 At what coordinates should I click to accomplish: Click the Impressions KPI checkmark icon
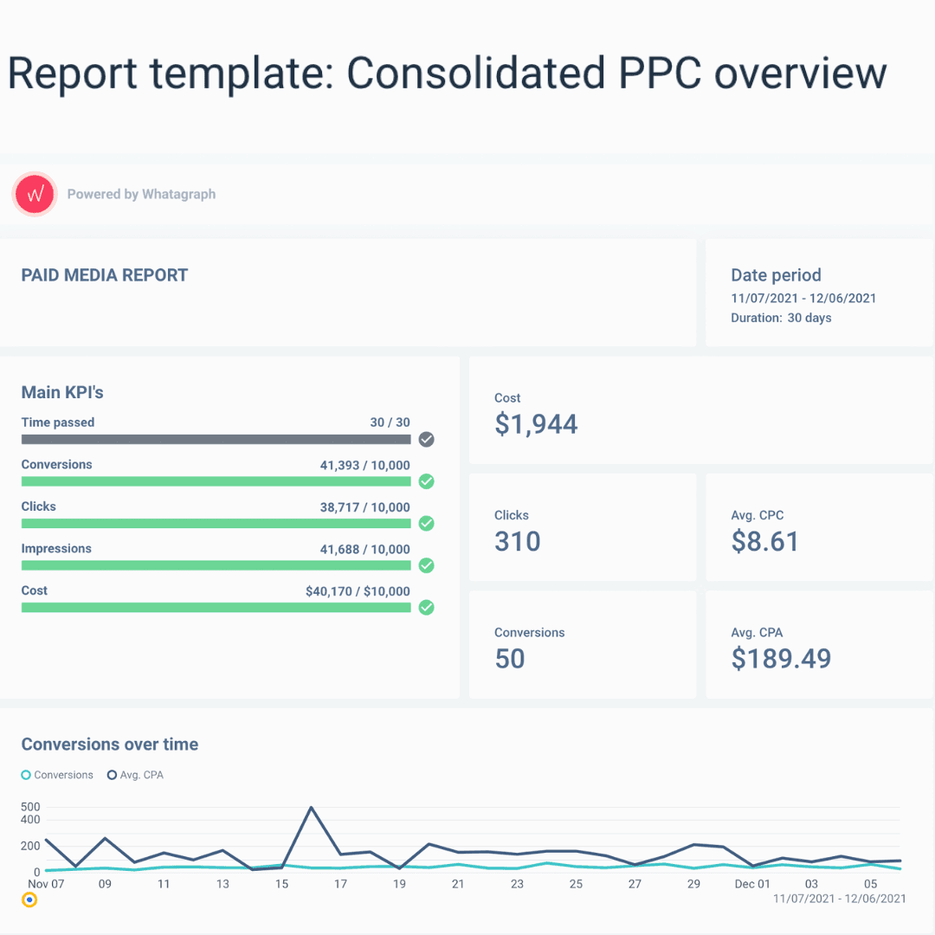426,565
